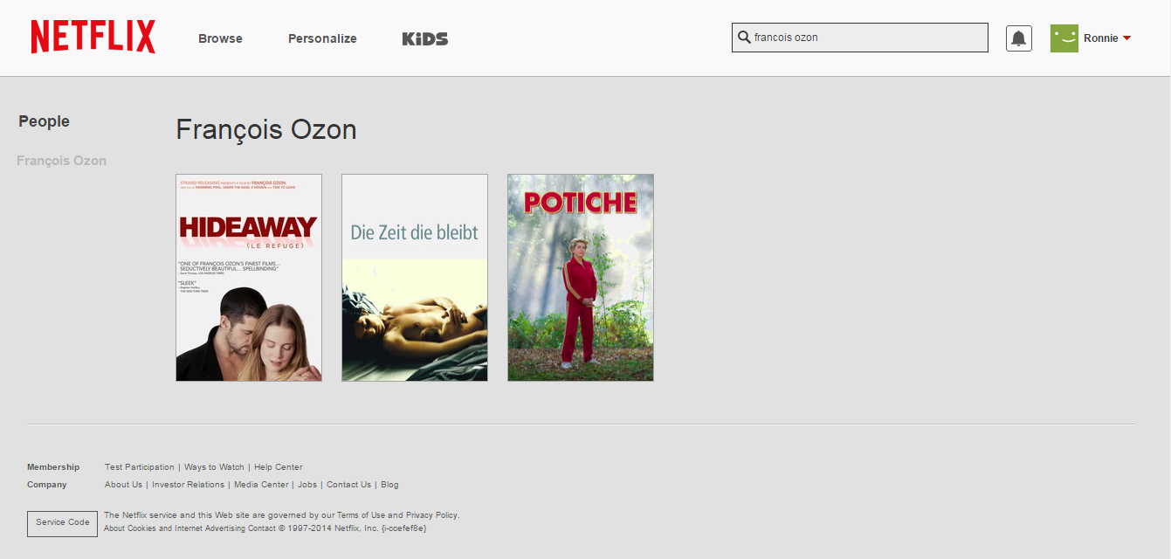Click the green Ronnie profile avatar

point(1064,38)
